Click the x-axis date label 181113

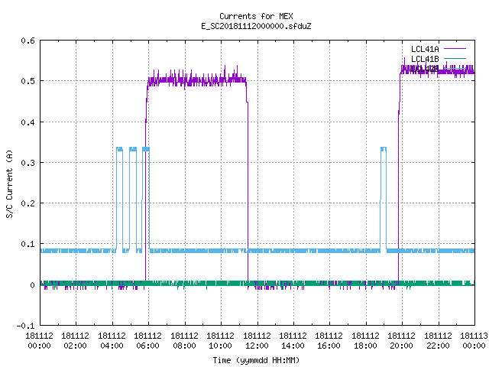coord(474,336)
